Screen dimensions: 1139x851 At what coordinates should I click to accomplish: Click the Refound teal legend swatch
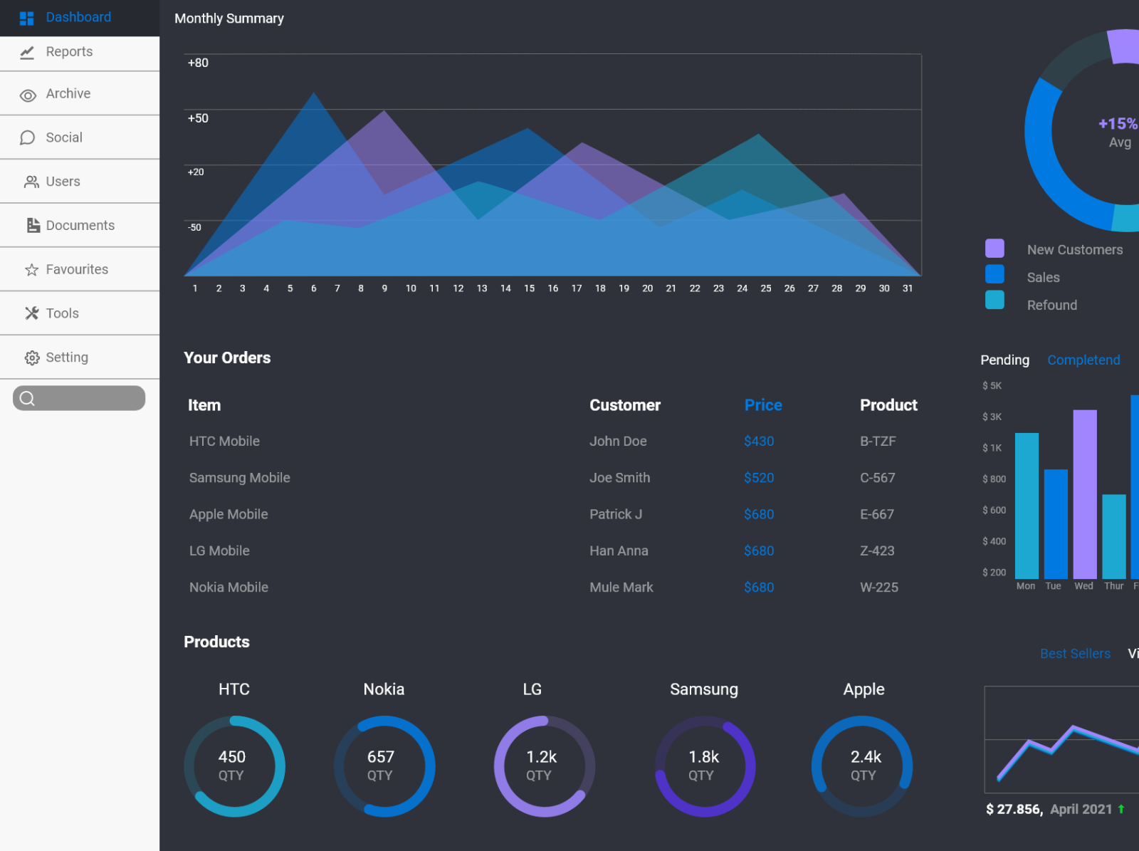[x=994, y=300]
